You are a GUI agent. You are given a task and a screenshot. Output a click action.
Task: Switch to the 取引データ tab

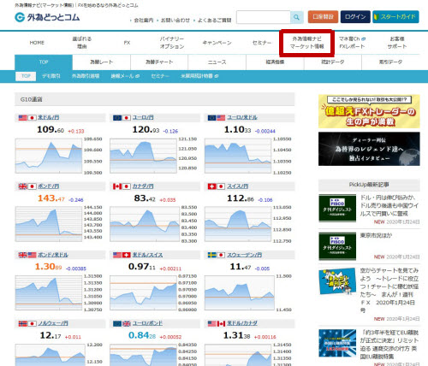[x=390, y=62]
